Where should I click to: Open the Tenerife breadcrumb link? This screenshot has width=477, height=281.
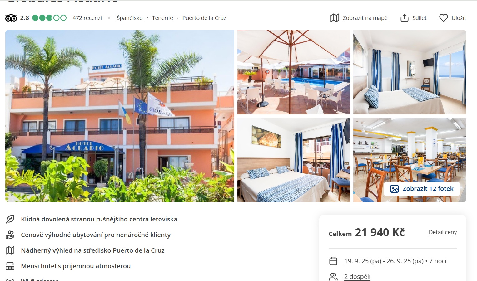[162, 18]
